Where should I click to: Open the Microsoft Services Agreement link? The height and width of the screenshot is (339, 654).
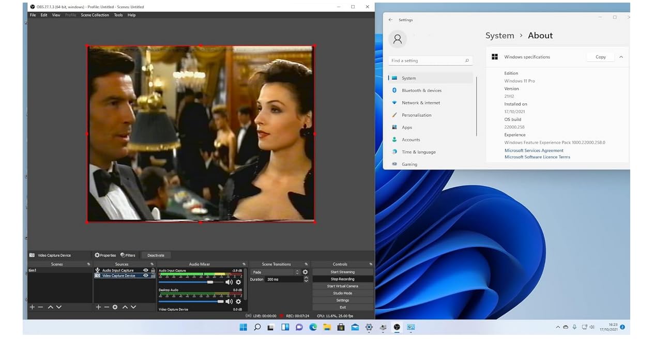pyautogui.click(x=534, y=150)
